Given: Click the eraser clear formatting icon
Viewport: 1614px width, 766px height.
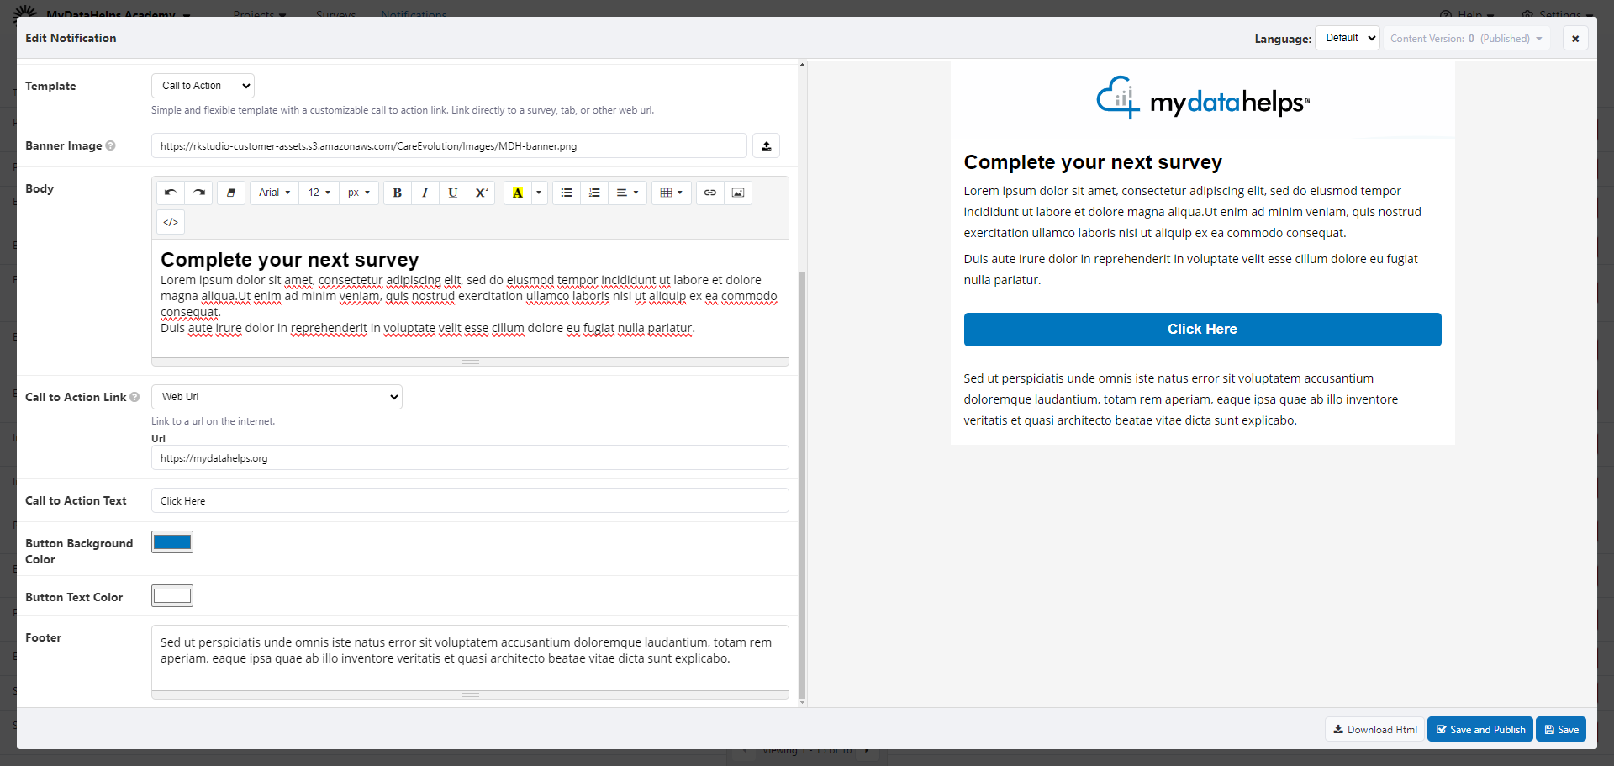Looking at the screenshot, I should point(231,193).
